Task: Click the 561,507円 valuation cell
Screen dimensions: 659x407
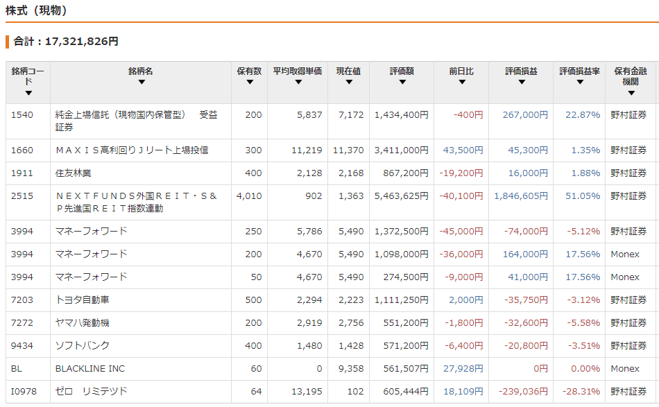Action: point(406,368)
